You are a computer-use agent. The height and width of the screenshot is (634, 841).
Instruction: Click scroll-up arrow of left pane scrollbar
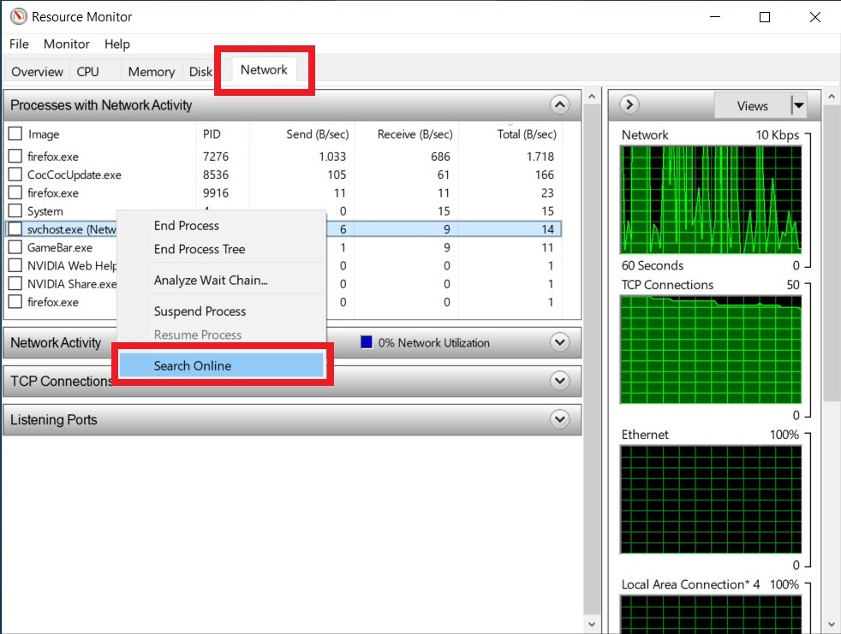[x=592, y=97]
